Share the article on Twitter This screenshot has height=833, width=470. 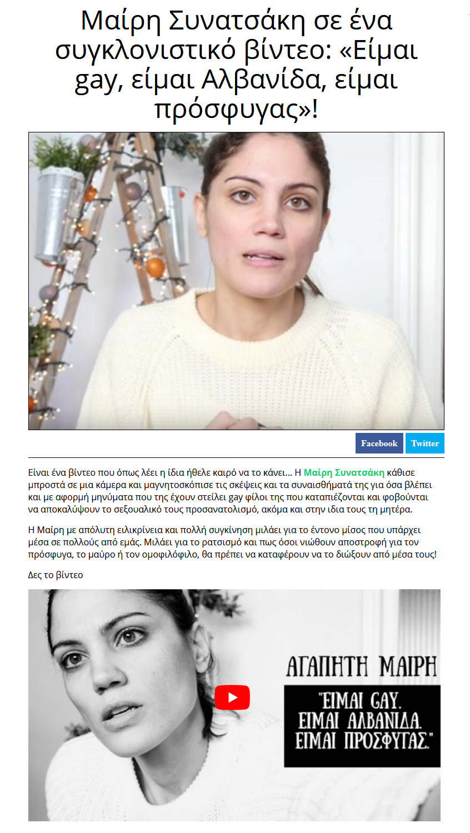pyautogui.click(x=425, y=443)
